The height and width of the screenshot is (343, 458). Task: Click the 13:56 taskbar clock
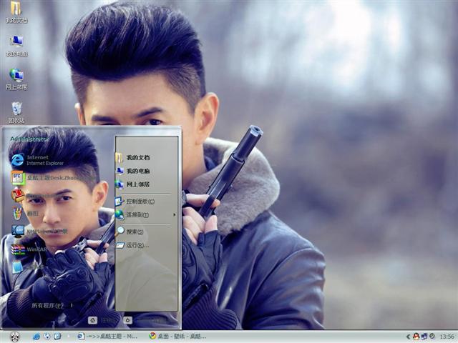[447, 337]
